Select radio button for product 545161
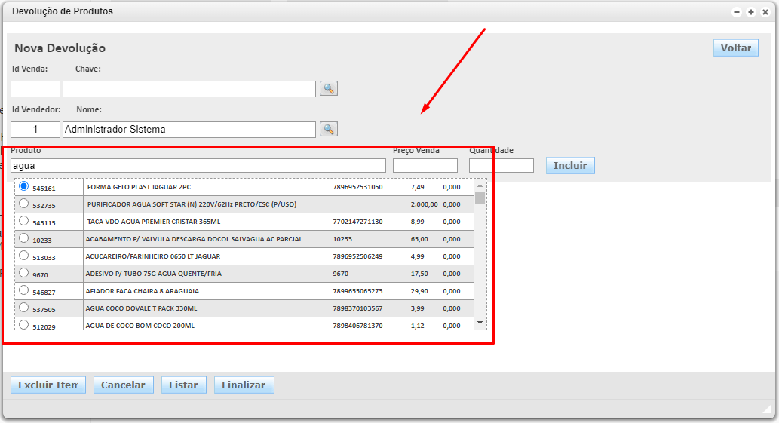The image size is (779, 423). pyautogui.click(x=24, y=186)
